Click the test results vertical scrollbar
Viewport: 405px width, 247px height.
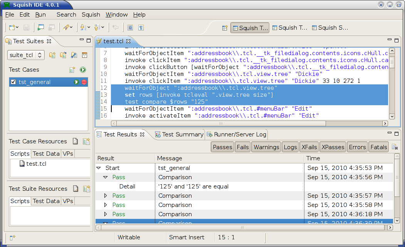(x=397, y=185)
